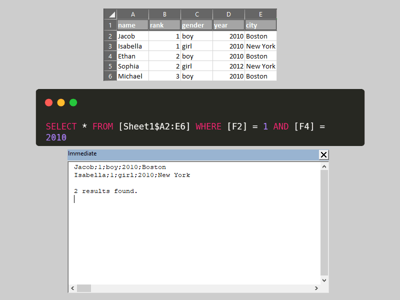Select column C header

196,14
